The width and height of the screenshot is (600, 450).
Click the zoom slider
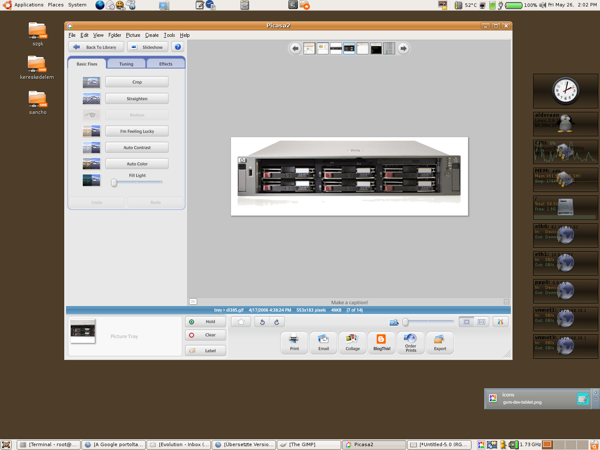[429, 322]
